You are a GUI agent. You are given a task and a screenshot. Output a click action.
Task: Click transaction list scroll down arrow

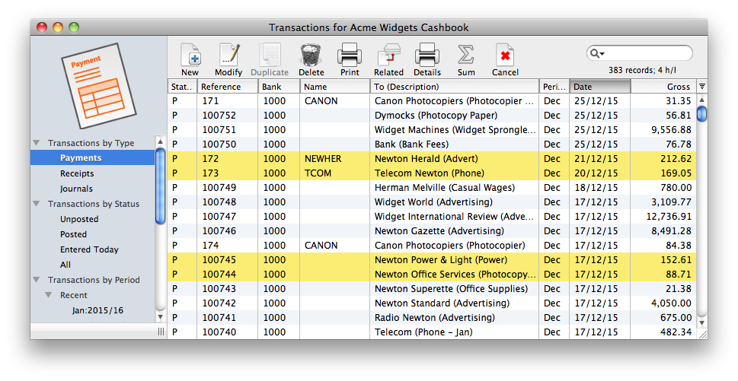click(701, 322)
